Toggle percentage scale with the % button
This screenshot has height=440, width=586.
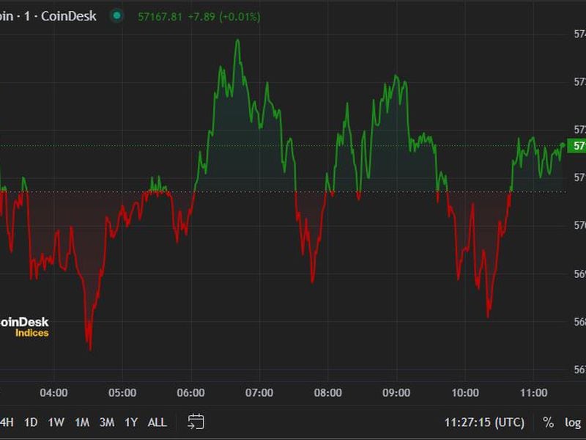point(548,422)
